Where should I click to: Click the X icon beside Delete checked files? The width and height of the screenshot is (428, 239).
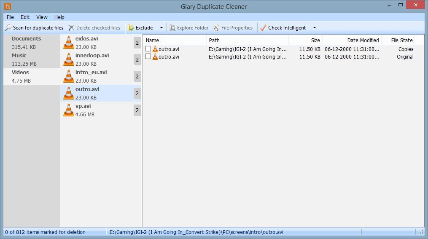click(x=71, y=28)
